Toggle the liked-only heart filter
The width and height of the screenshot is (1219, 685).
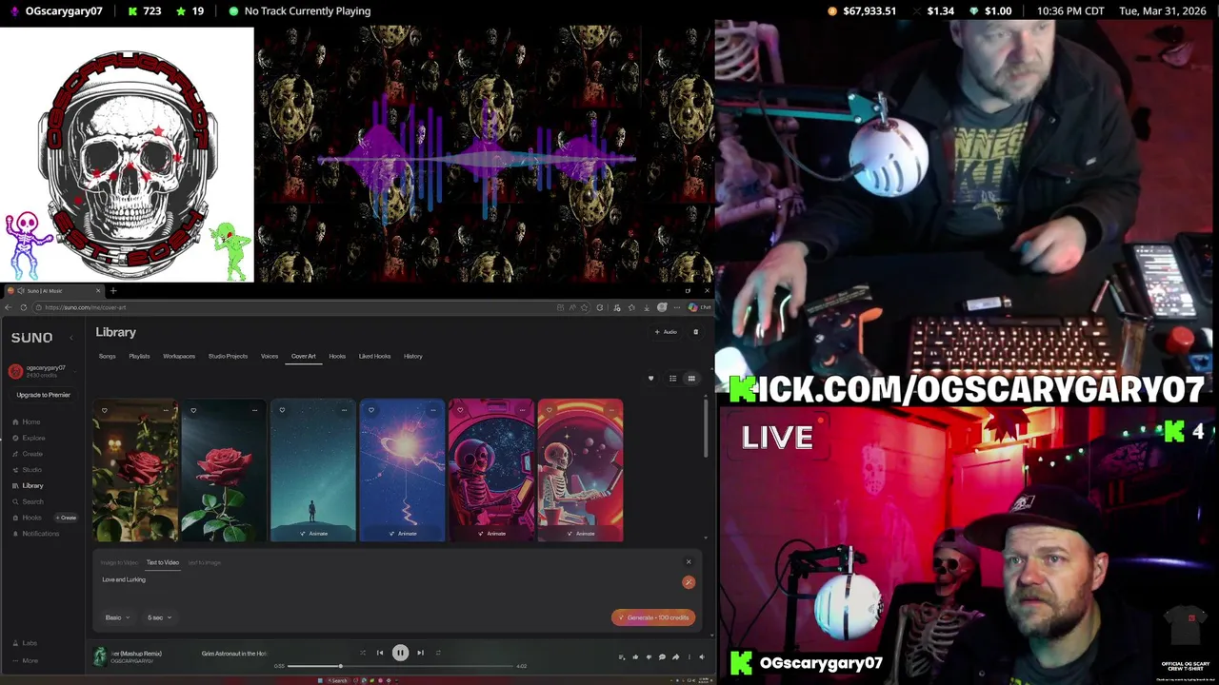(x=650, y=379)
